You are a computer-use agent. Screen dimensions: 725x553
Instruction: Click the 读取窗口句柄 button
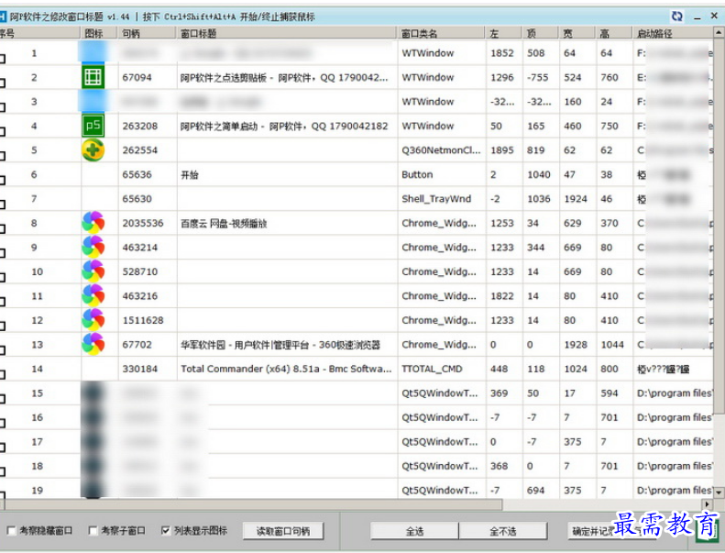tap(282, 531)
